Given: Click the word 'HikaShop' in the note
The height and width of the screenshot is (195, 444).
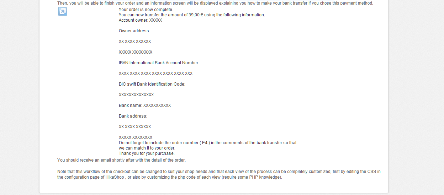Looking at the screenshot, I should [115, 177].
